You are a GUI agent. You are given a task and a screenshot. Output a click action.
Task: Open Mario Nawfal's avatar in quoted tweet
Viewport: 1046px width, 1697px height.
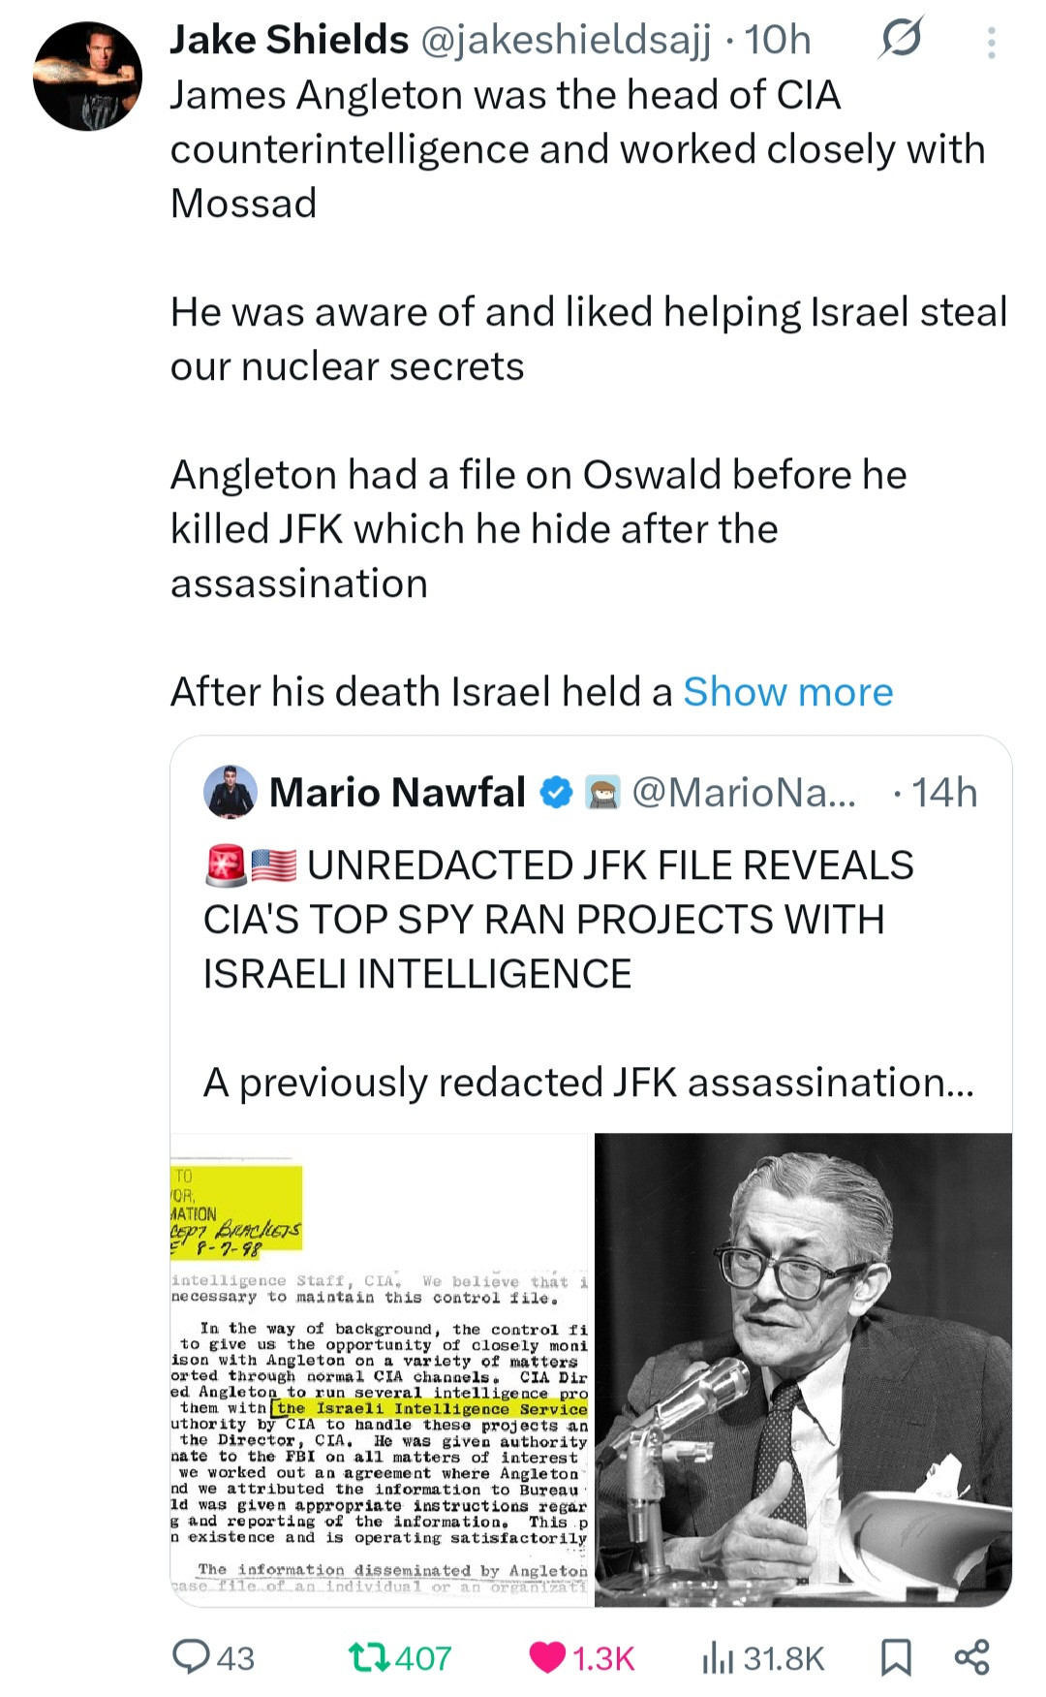click(231, 792)
